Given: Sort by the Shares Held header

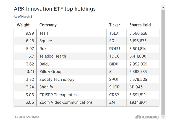Looking at the screenshot, I should [140, 25].
